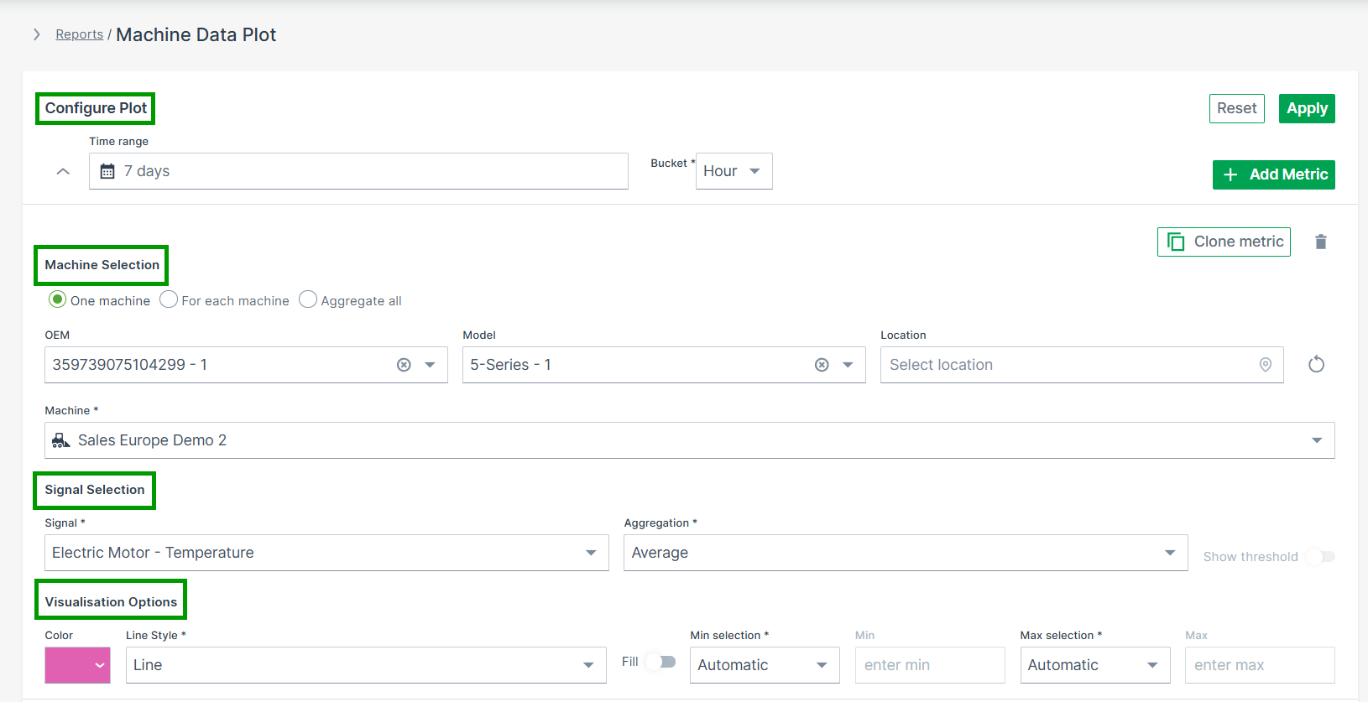
Task: Click the calendar icon in Time range
Action: [107, 171]
